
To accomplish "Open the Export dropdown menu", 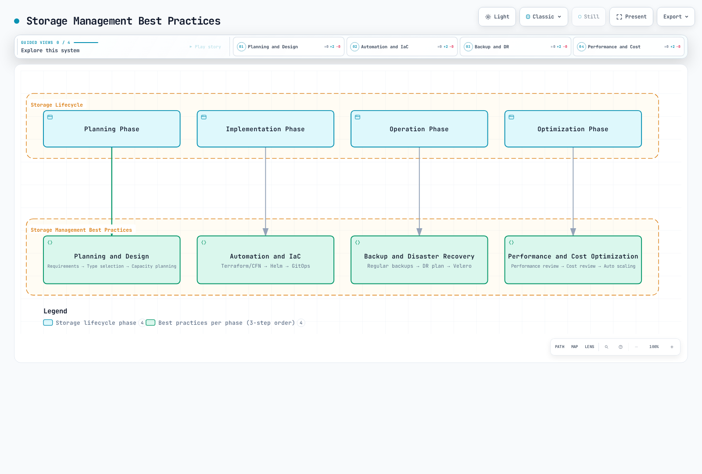I will click(x=676, y=17).
